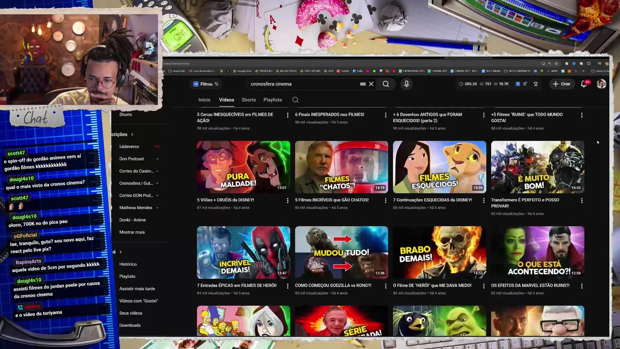
Task: Open title 5 Vilões + CRUÉIS da DISNEY!
Action: coord(225,200)
